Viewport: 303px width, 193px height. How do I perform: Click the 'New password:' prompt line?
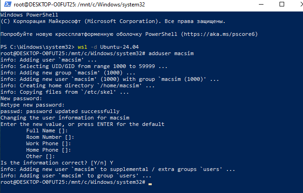[21, 98]
